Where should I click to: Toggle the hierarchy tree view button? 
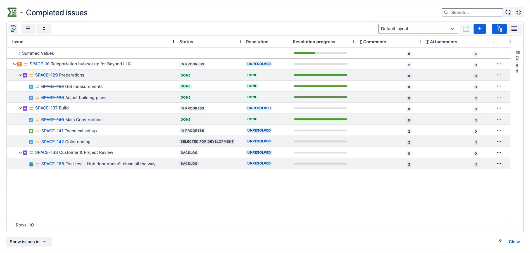tap(499, 29)
